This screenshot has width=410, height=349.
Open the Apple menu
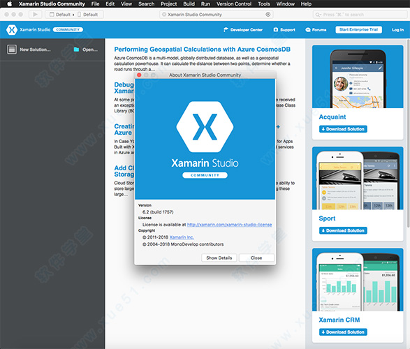9,3
